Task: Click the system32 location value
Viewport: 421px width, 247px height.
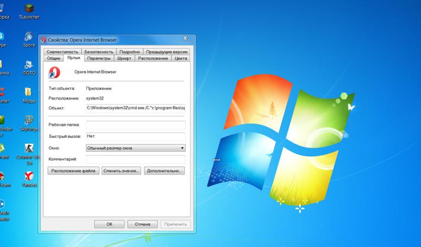Action: [95, 98]
